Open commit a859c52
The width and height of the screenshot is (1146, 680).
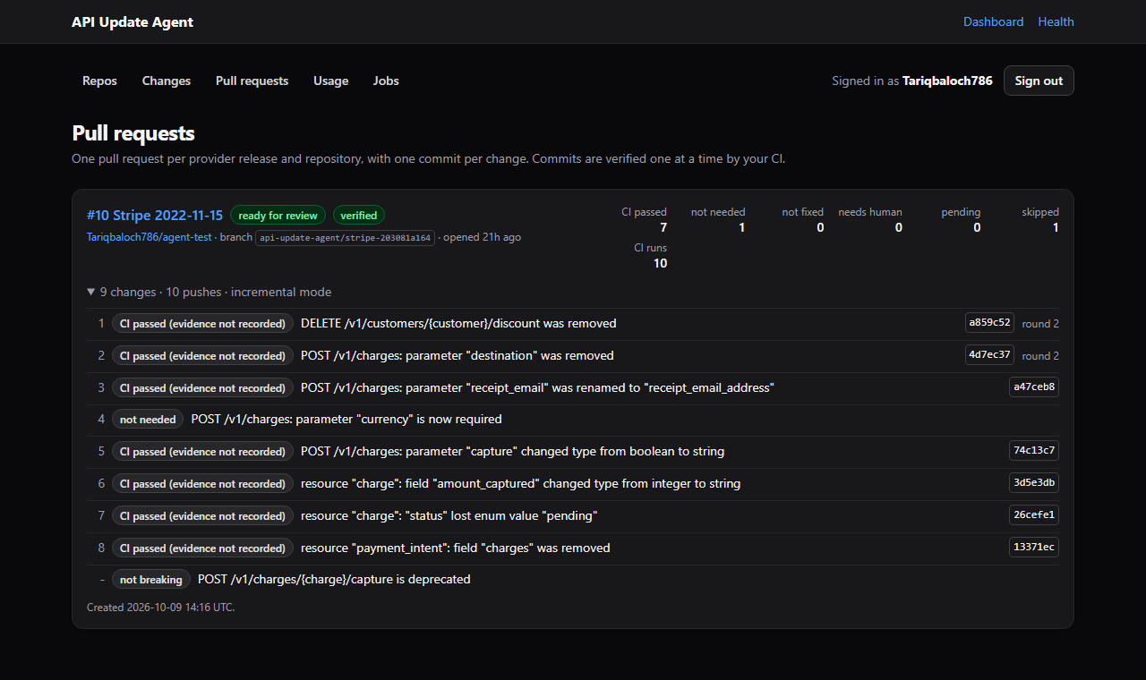click(989, 323)
